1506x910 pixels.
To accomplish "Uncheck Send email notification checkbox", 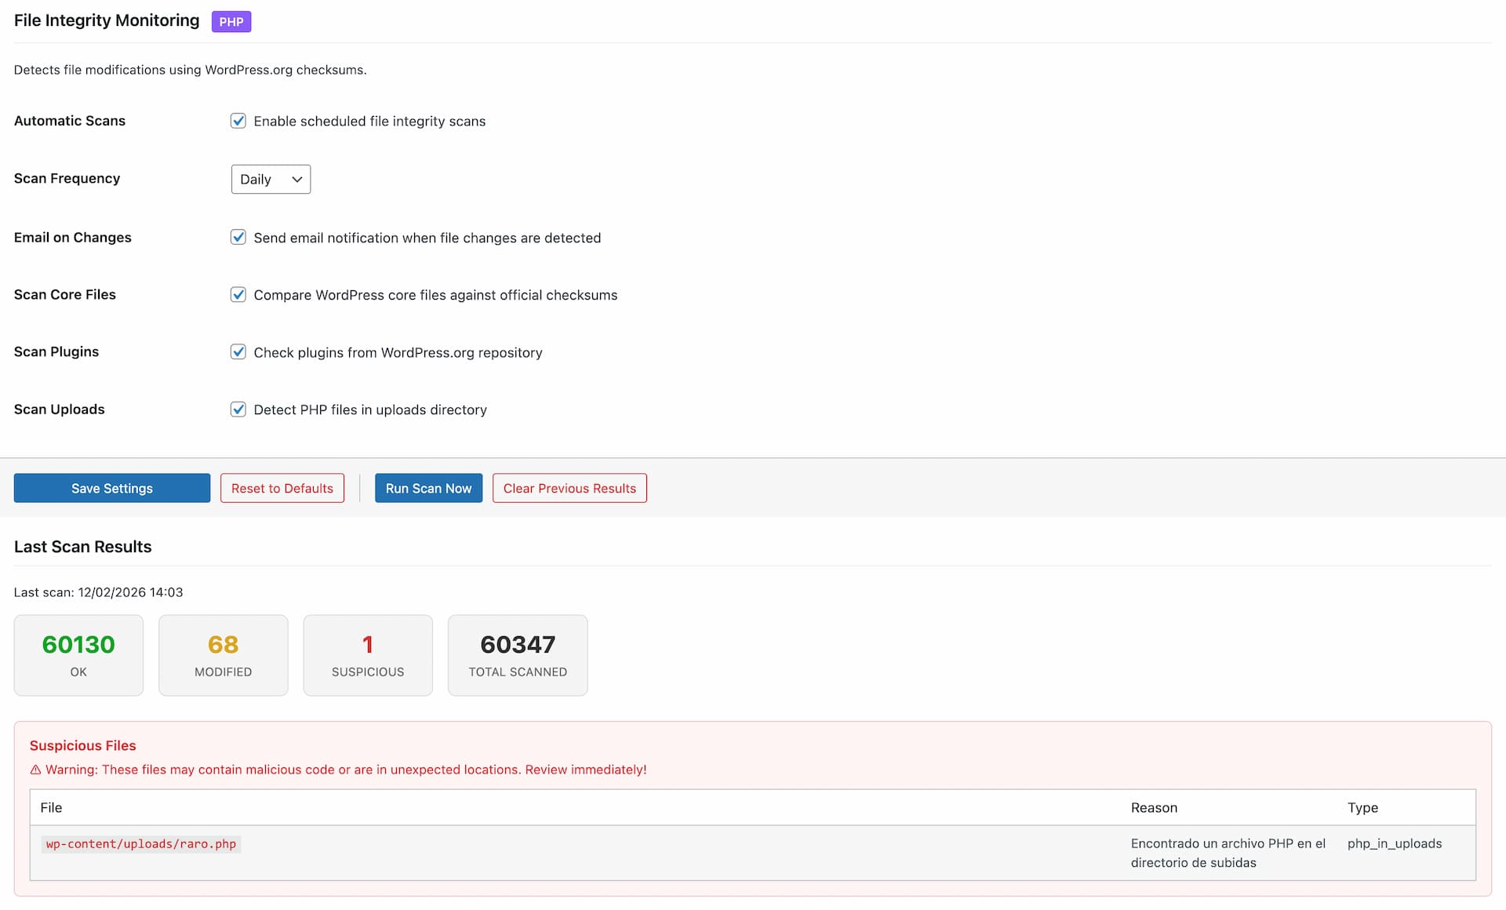I will coord(238,238).
